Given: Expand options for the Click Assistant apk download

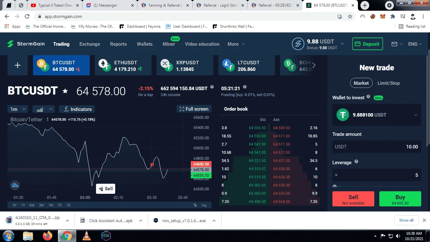Looking at the screenshot, I should (x=141, y=221).
